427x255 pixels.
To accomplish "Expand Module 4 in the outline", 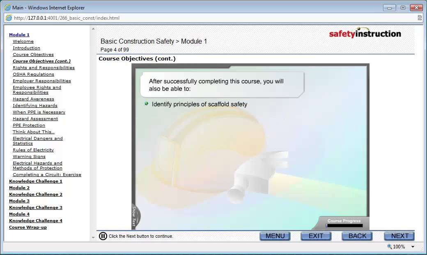I will pos(19,214).
